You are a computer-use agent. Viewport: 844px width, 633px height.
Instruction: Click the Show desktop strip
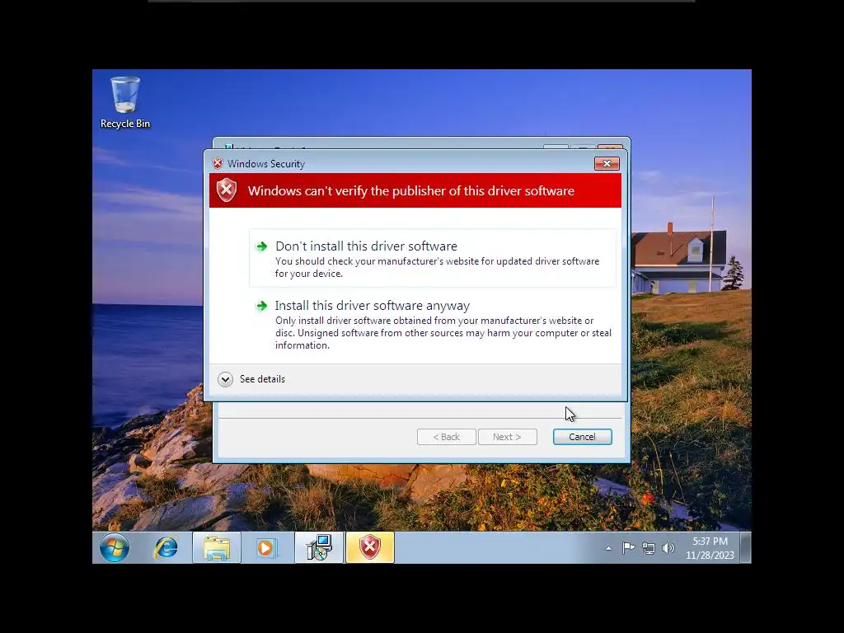coord(746,548)
